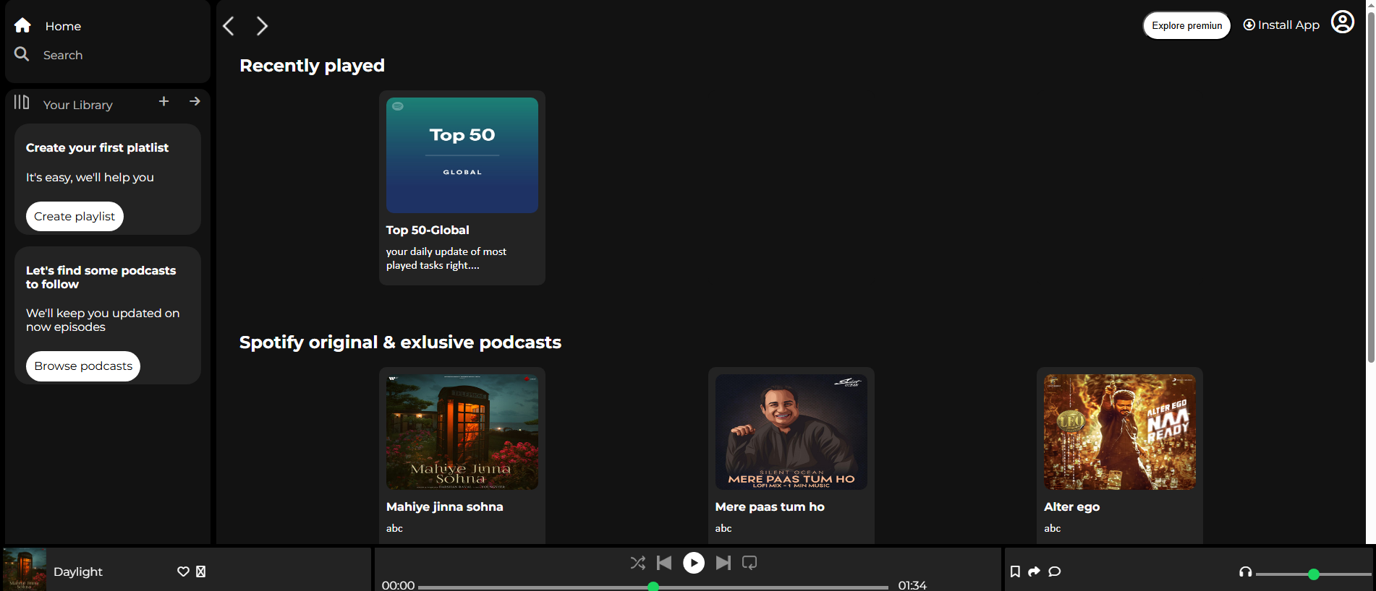Viewport: 1376px width, 591px height.
Task: Click the Recently played heading
Action: click(312, 66)
